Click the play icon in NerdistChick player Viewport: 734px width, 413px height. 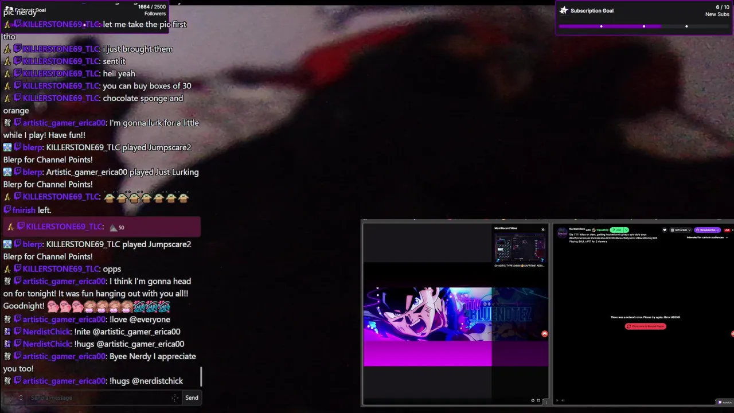(557, 400)
